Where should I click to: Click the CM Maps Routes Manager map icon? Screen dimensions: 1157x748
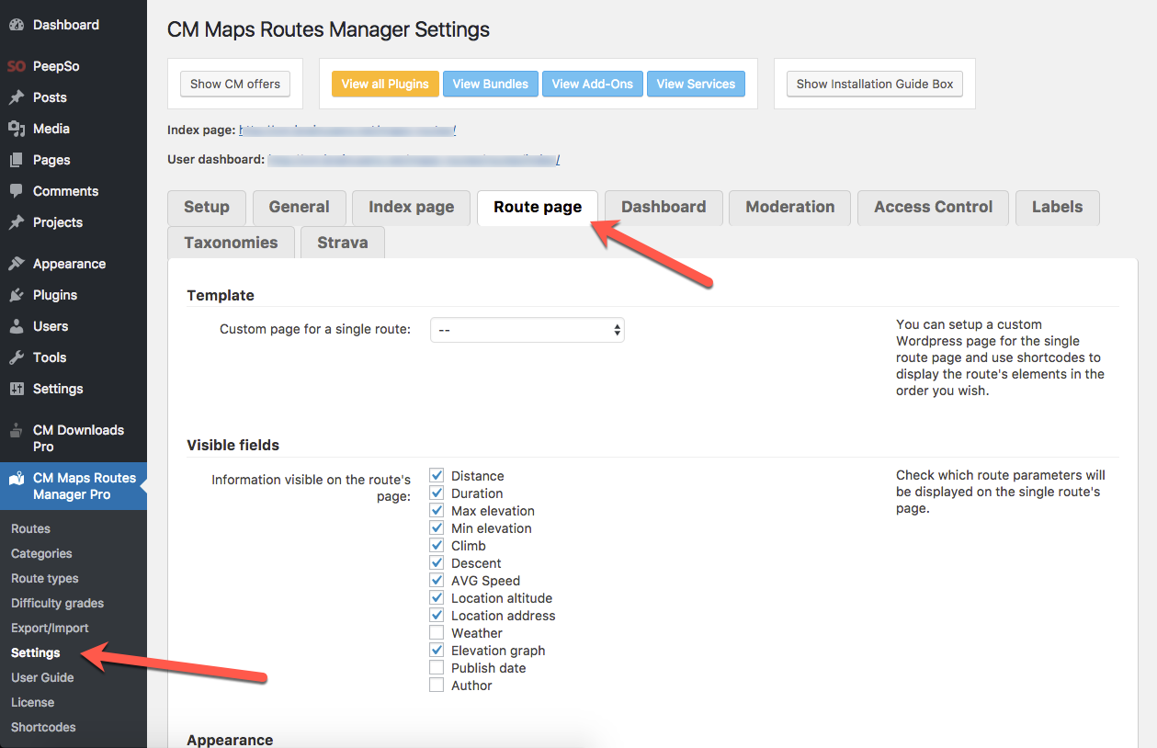tap(17, 478)
